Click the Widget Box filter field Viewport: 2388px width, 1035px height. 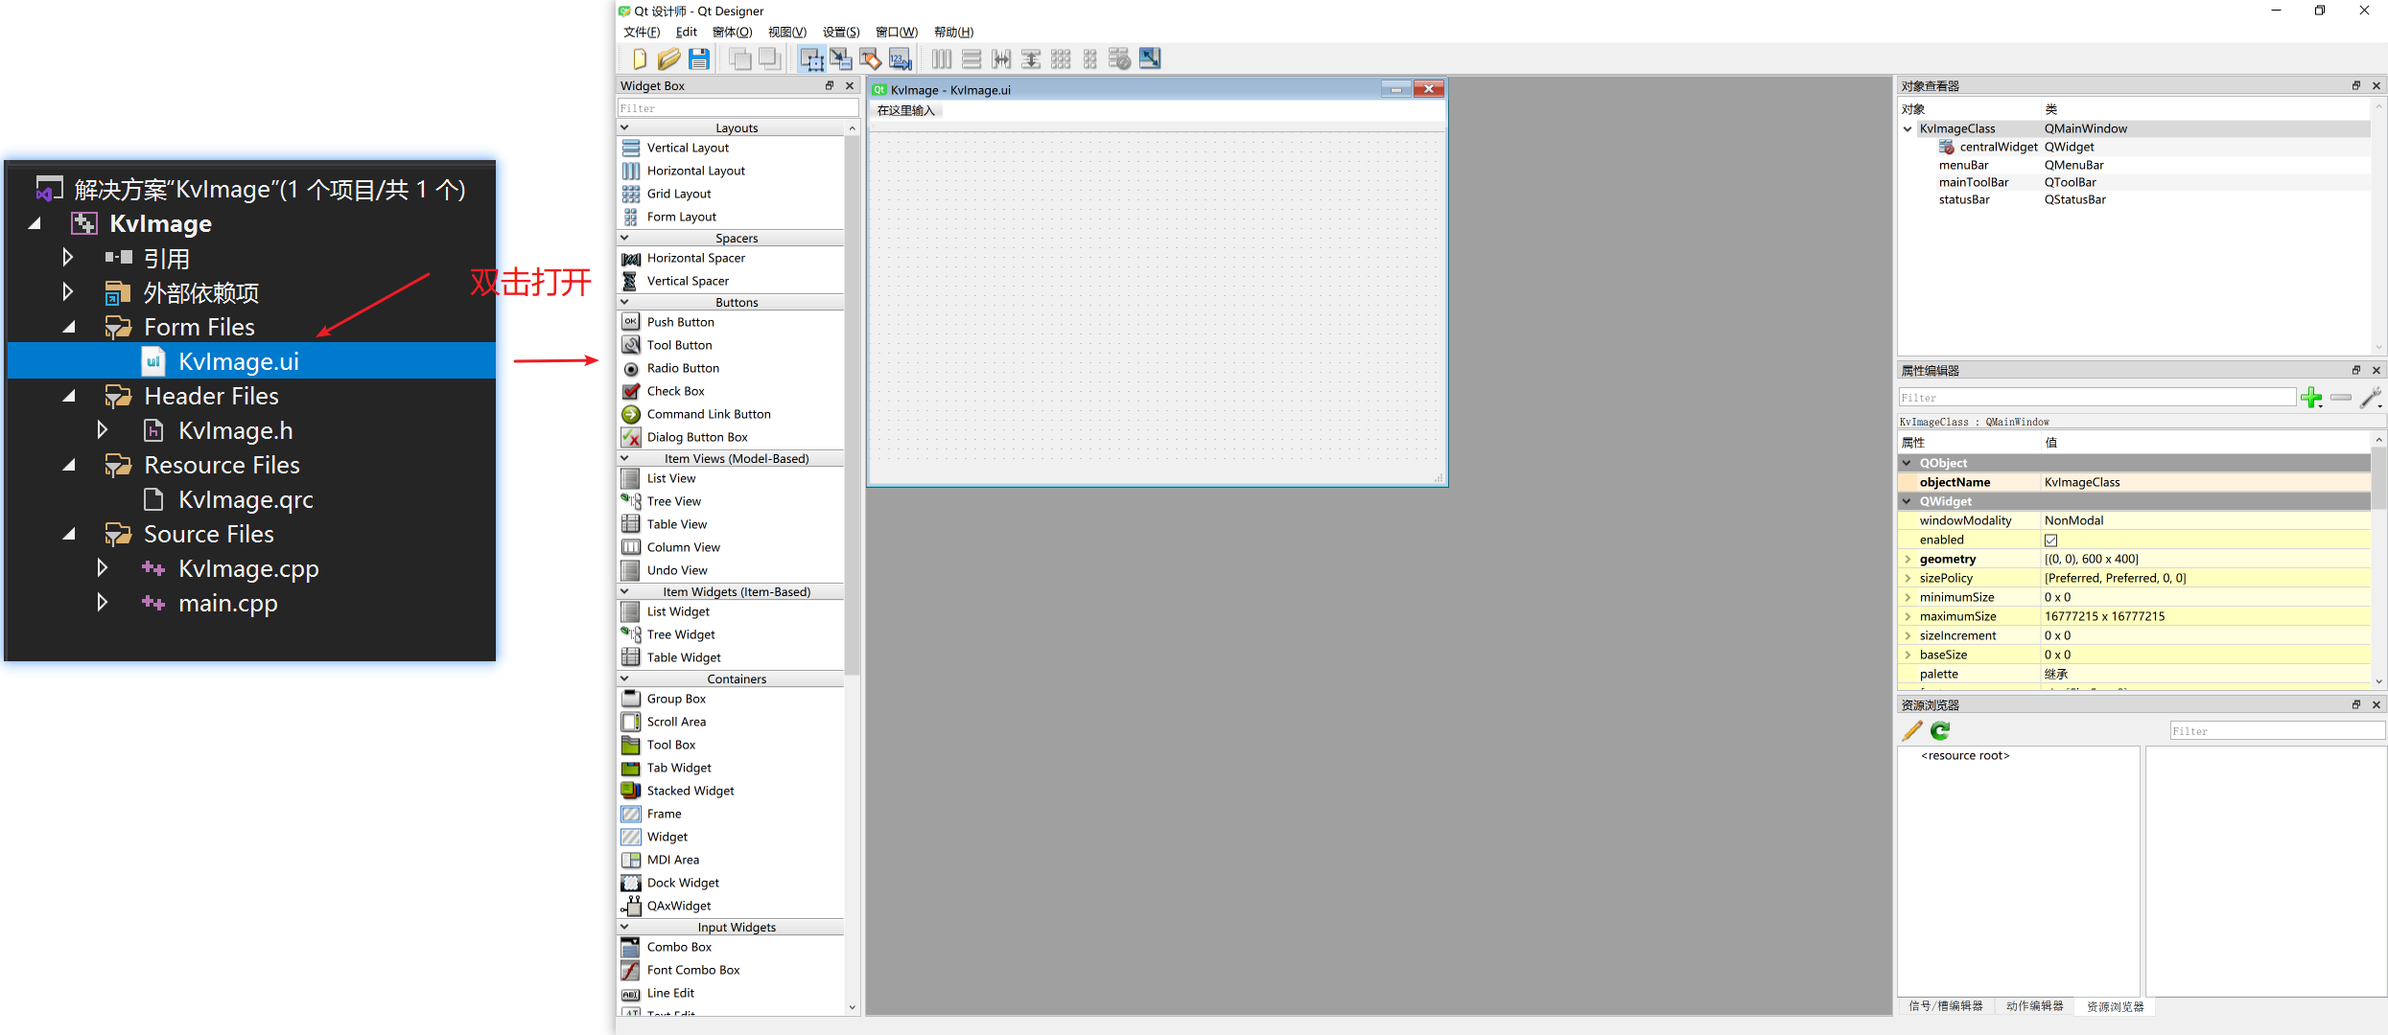click(x=737, y=108)
